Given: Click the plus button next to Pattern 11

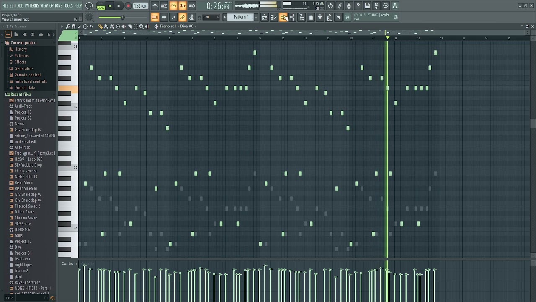Looking at the screenshot, I should click(x=256, y=17).
